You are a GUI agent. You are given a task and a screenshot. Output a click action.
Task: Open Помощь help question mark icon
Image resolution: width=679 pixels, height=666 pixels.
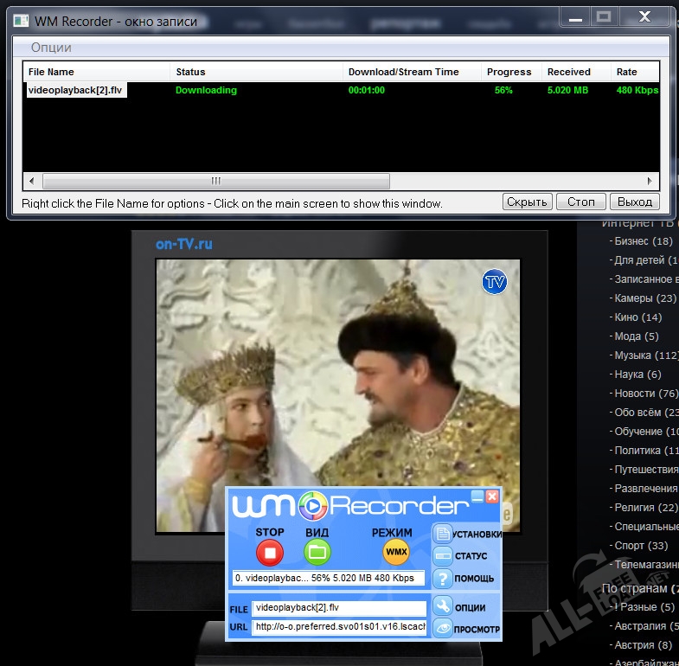point(442,579)
